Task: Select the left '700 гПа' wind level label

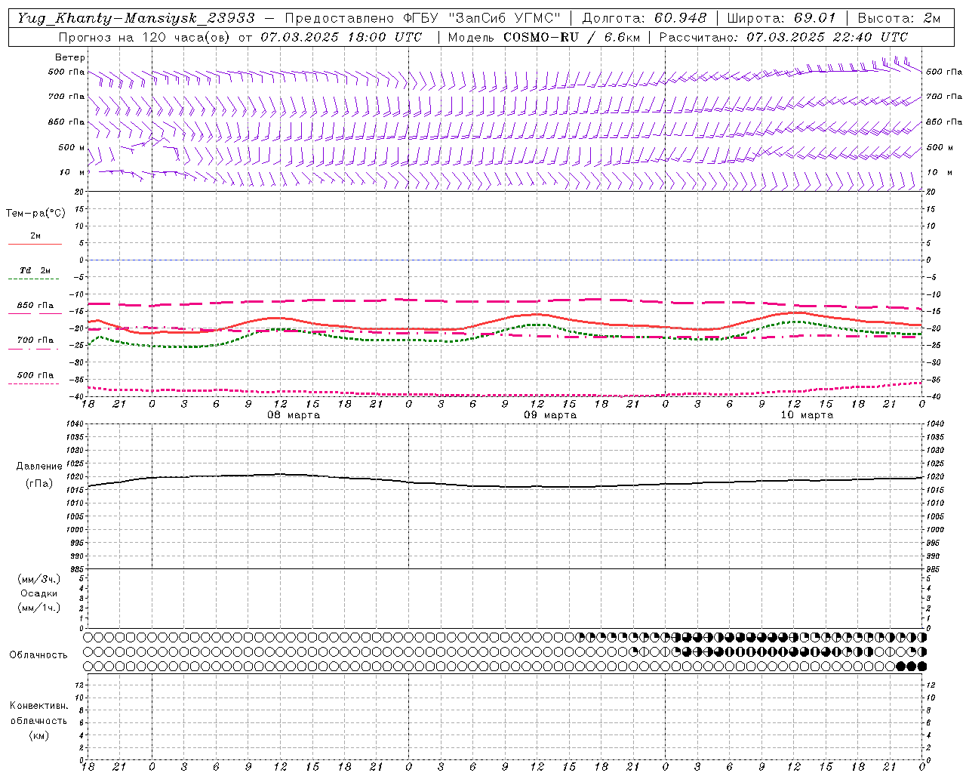Action: pos(66,97)
